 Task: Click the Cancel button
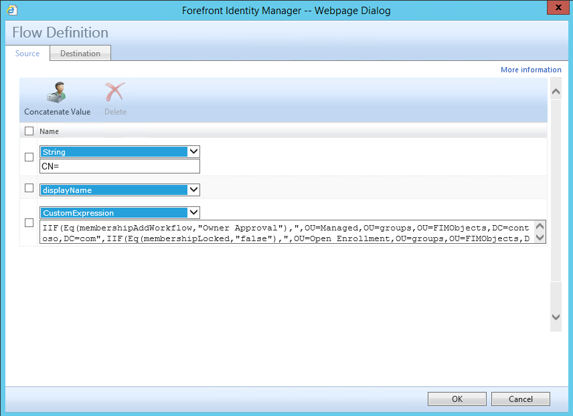520,399
